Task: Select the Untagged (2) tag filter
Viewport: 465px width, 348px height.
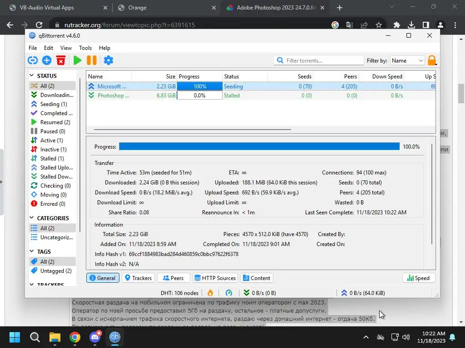Action: tap(53, 271)
